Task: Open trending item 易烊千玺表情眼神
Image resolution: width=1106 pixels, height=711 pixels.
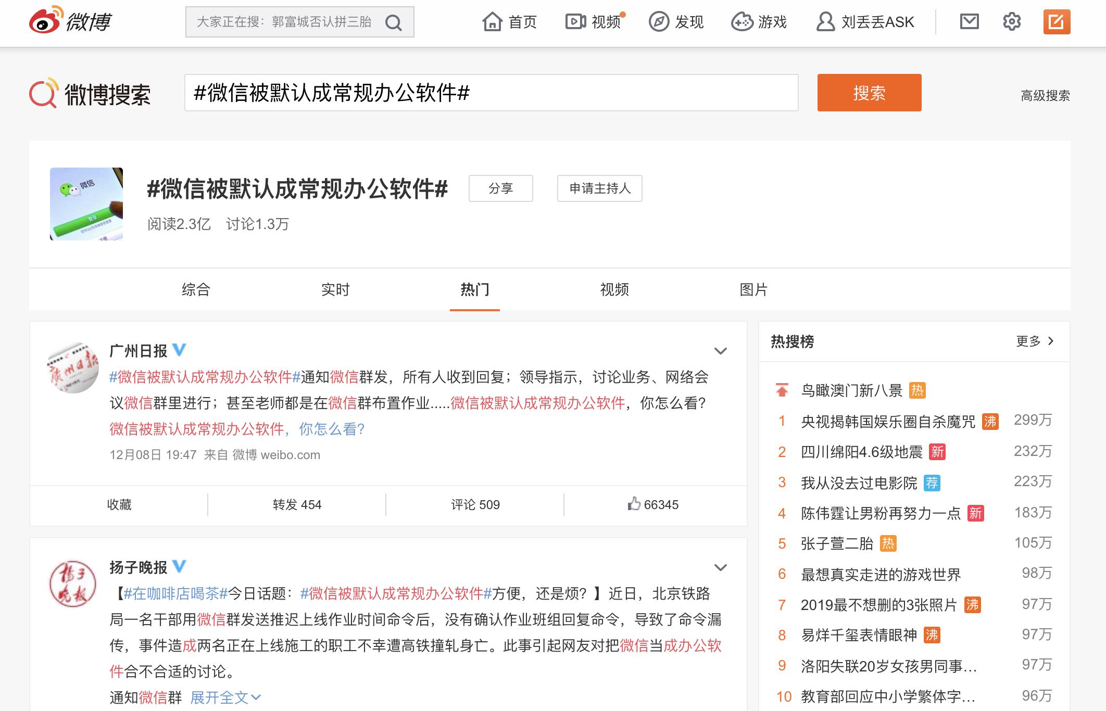Action: [859, 635]
